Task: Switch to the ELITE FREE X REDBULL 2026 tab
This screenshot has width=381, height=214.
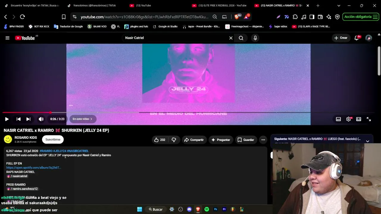Action: [x=220, y=5]
